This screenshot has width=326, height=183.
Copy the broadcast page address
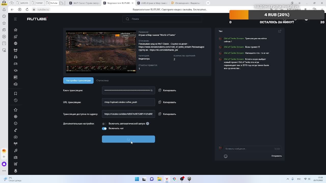coord(167,114)
